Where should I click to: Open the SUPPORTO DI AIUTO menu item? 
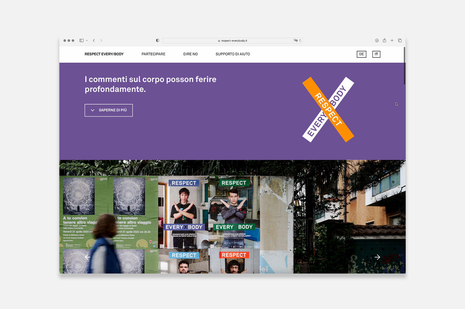tap(232, 54)
